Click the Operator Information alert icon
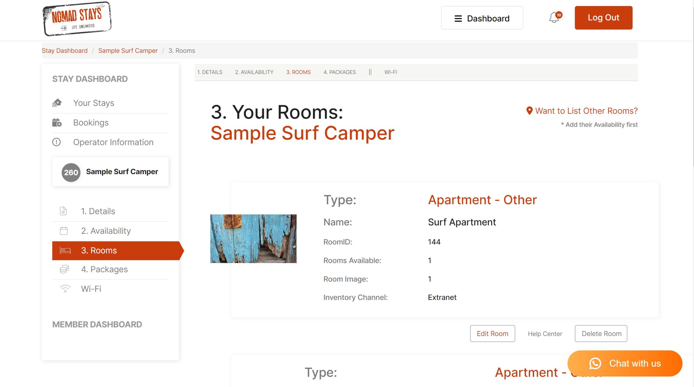694x387 pixels. (56, 142)
